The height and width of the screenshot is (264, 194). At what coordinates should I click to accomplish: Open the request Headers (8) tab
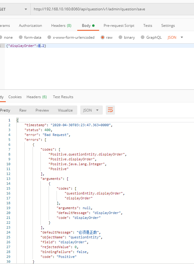tap(61, 26)
